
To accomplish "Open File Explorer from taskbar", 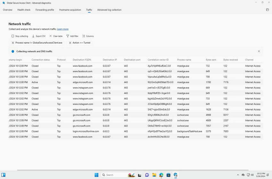I will (x=154, y=175).
